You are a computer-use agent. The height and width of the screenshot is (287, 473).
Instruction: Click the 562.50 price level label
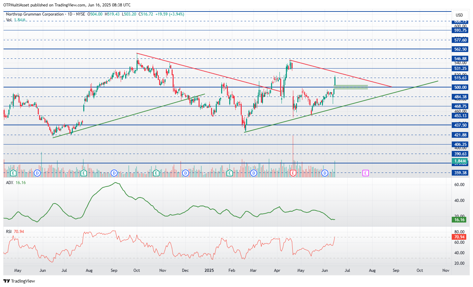(461, 49)
